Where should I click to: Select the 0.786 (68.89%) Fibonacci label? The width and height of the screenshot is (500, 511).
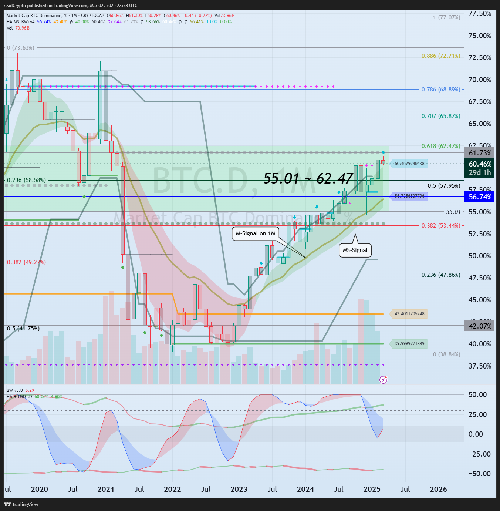coord(441,90)
